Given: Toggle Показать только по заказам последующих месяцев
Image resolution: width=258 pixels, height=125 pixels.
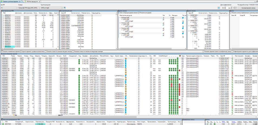Looking at the screenshot, I should (x=73, y=52).
